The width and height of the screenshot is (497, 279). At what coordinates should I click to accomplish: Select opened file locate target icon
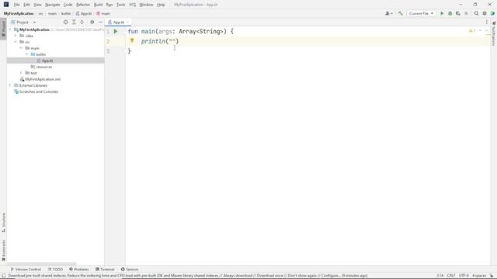pos(65,22)
